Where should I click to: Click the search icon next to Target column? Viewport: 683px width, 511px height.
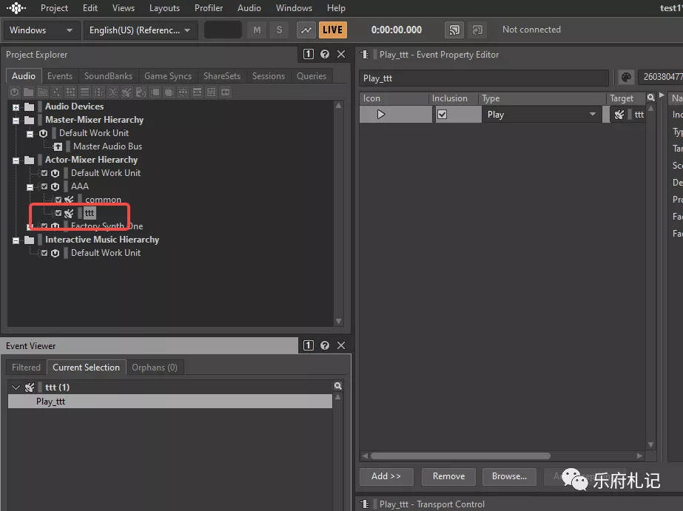(x=650, y=98)
